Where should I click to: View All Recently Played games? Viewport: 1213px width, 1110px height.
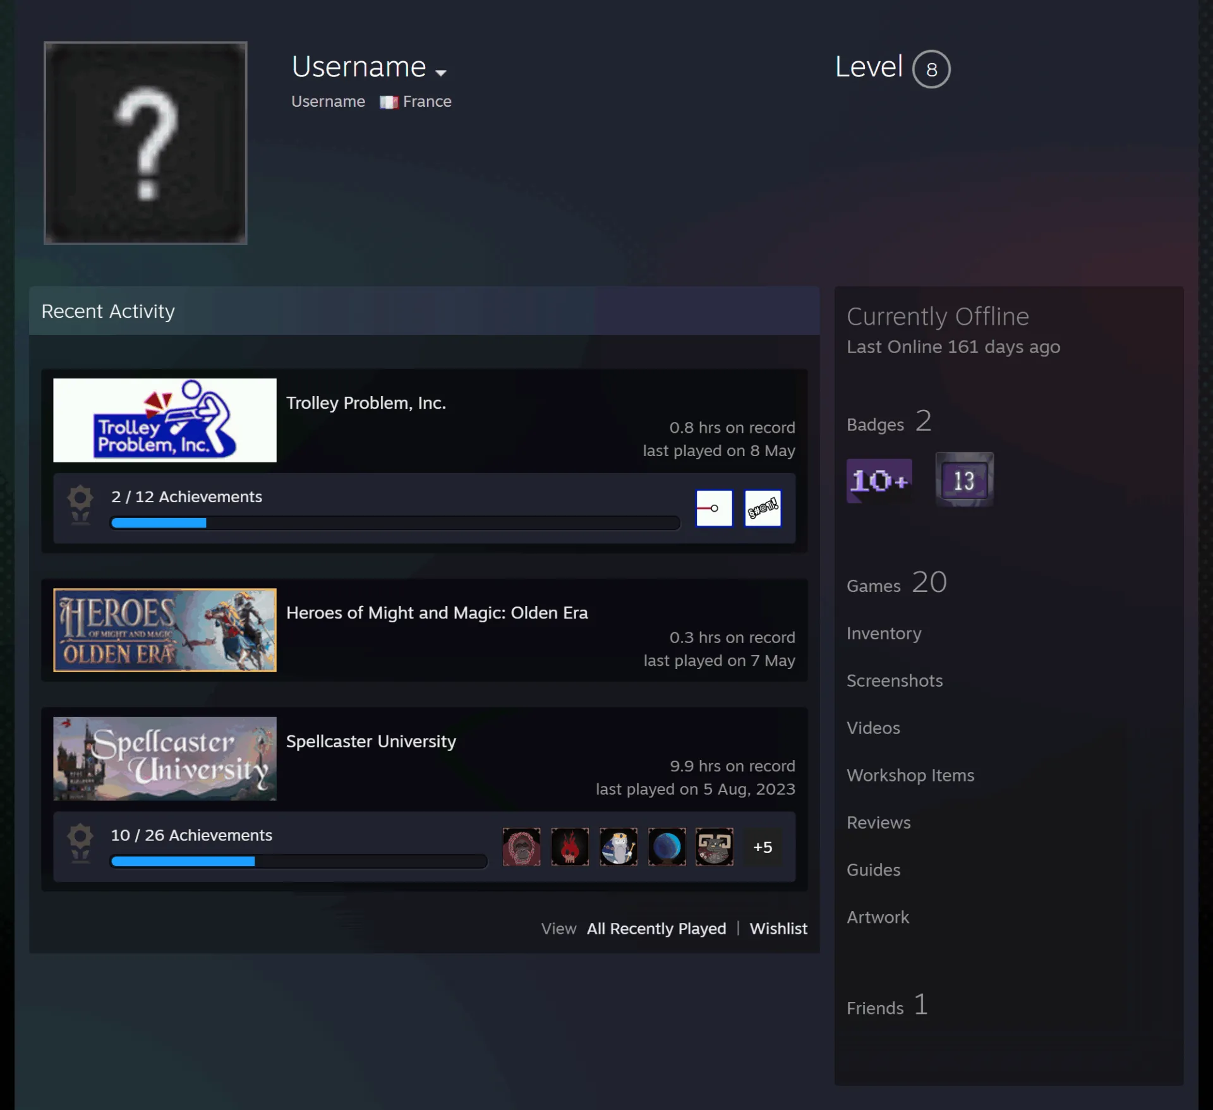656,929
